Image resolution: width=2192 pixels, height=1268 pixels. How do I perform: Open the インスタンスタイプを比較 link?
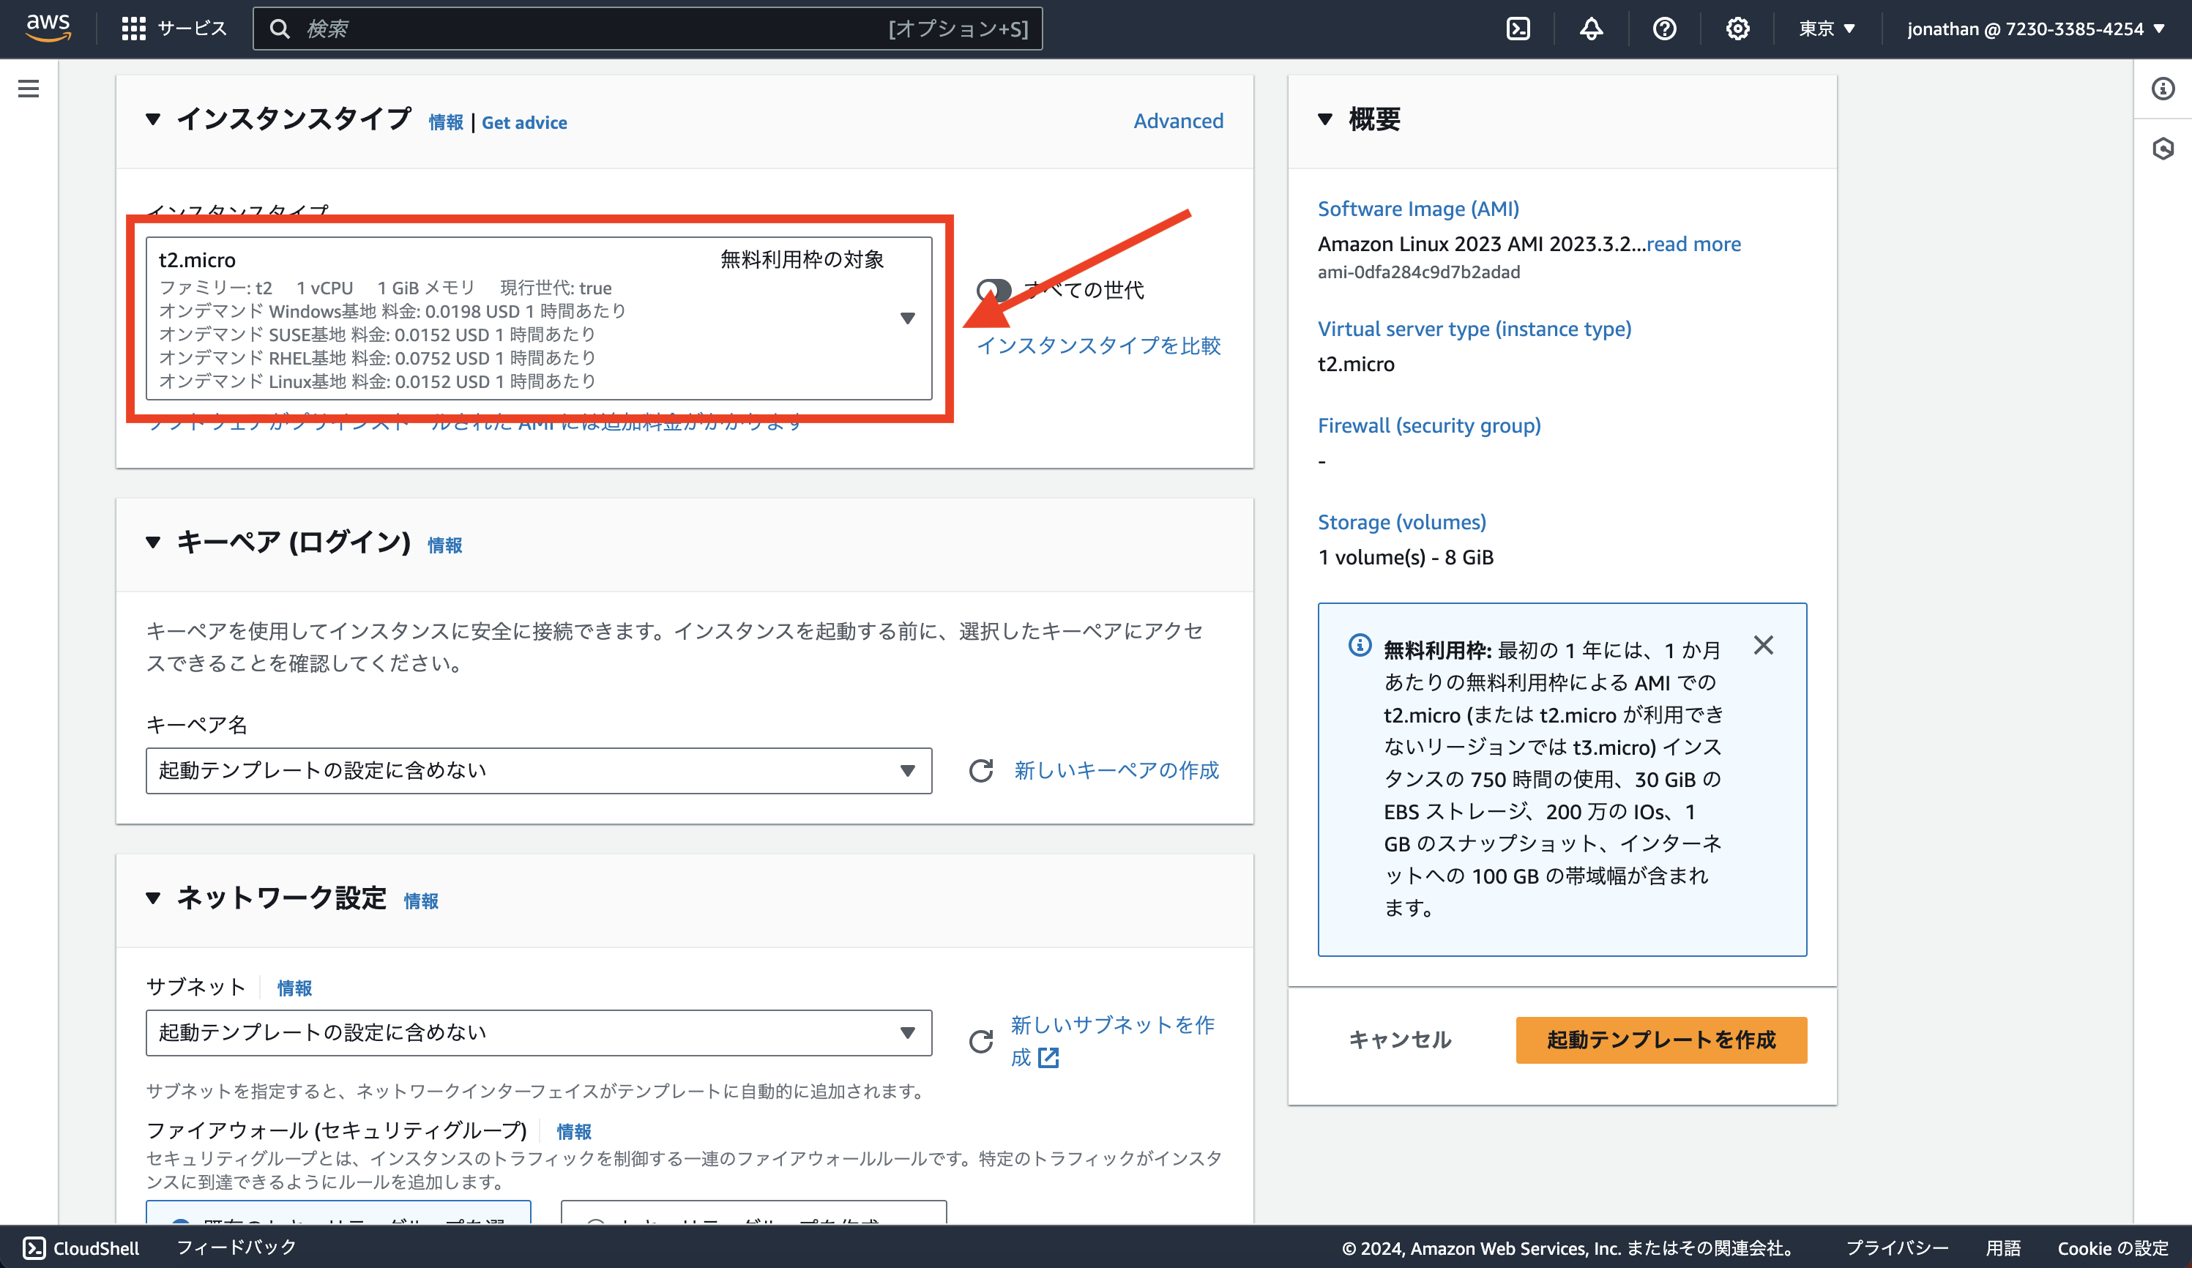1100,346
